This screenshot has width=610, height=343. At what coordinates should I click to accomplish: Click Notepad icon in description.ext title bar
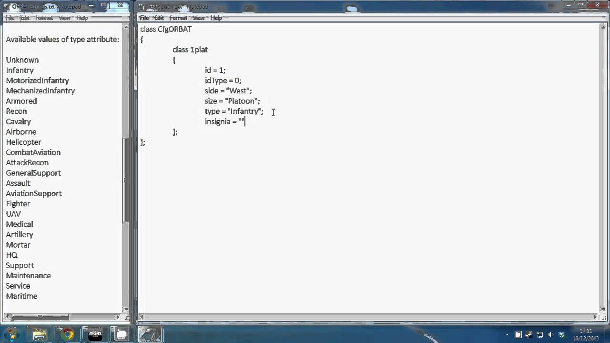point(142,7)
